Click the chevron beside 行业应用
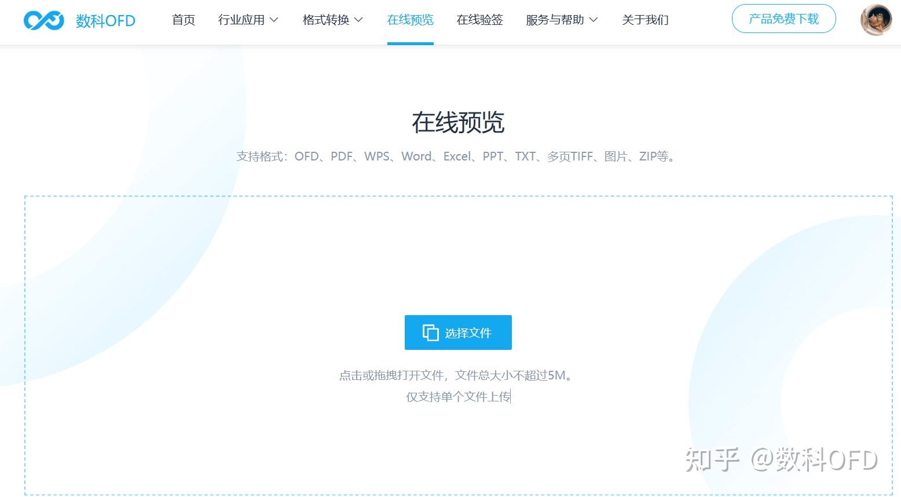This screenshot has height=497, width=901. (x=274, y=19)
